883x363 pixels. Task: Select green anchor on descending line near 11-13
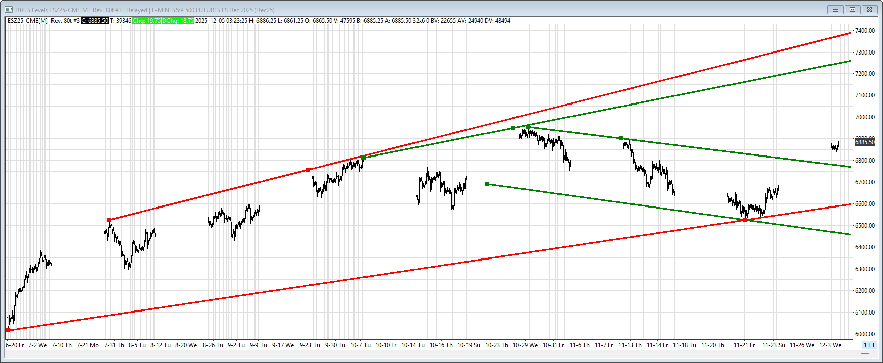pyautogui.click(x=621, y=138)
